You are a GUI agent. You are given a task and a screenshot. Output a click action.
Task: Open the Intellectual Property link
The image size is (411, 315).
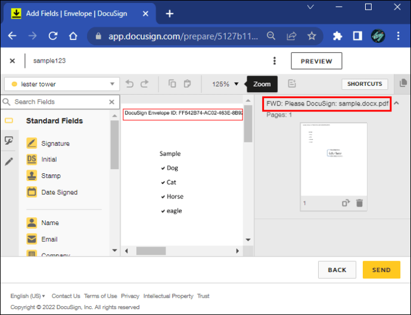(x=169, y=296)
